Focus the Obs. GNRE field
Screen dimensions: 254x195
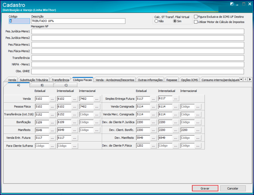point(137,71)
